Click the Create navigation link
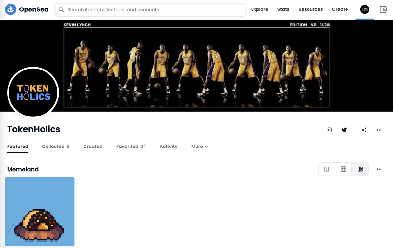 340,9
